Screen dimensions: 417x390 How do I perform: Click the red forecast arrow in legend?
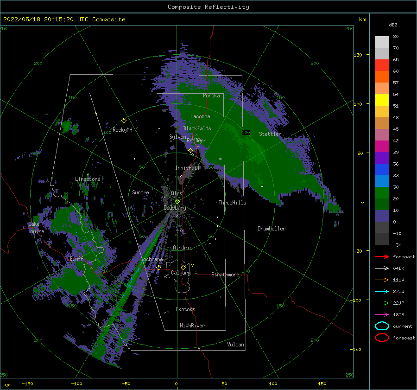click(x=382, y=256)
